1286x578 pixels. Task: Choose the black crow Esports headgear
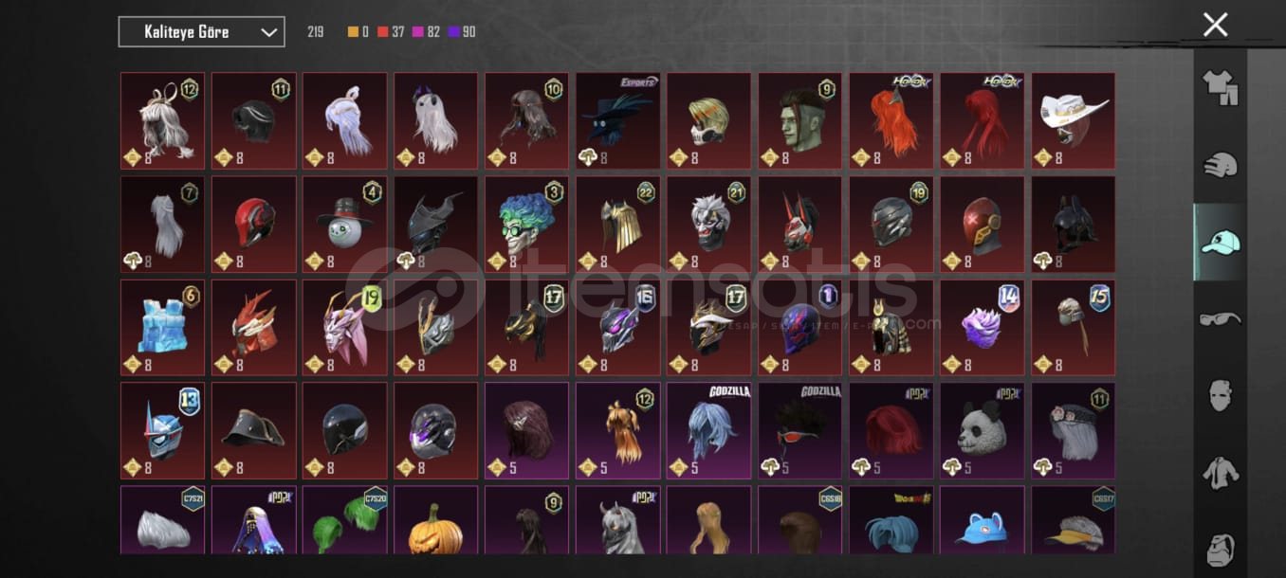coord(618,120)
